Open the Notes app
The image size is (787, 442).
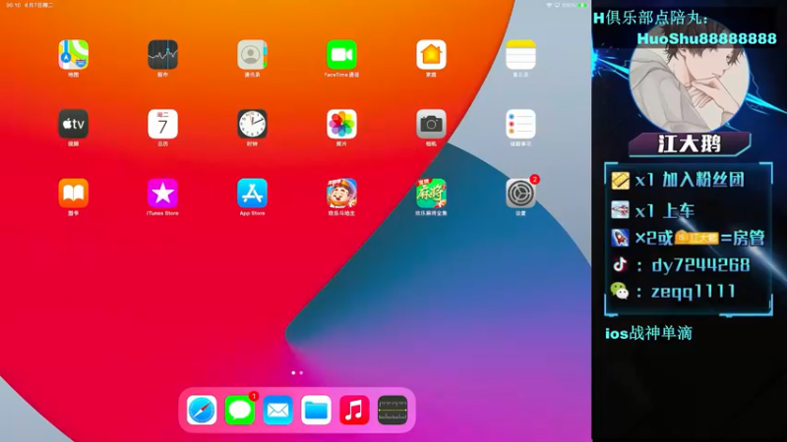pyautogui.click(x=520, y=55)
